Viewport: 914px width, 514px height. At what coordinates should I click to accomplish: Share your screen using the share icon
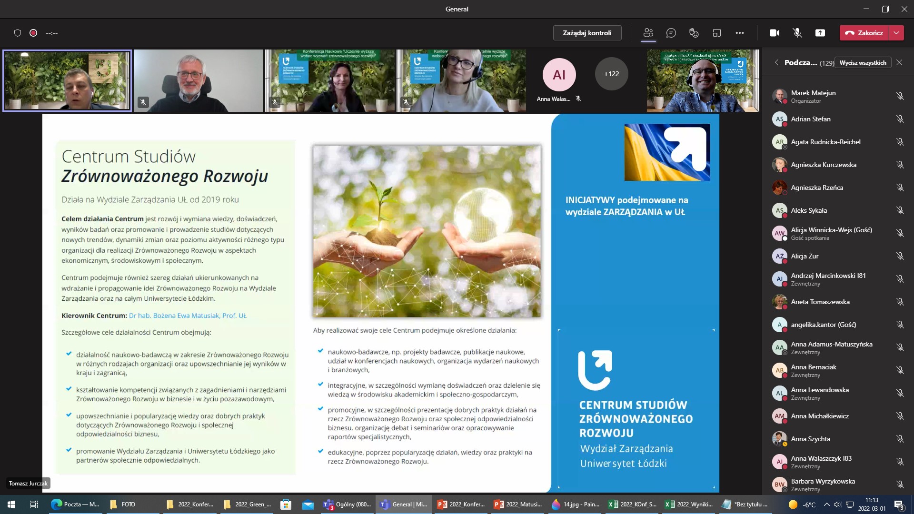pyautogui.click(x=820, y=33)
